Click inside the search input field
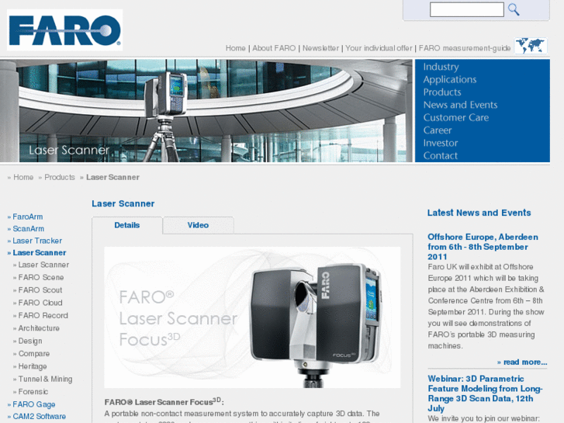Image resolution: width=564 pixels, height=423 pixels. [x=466, y=9]
